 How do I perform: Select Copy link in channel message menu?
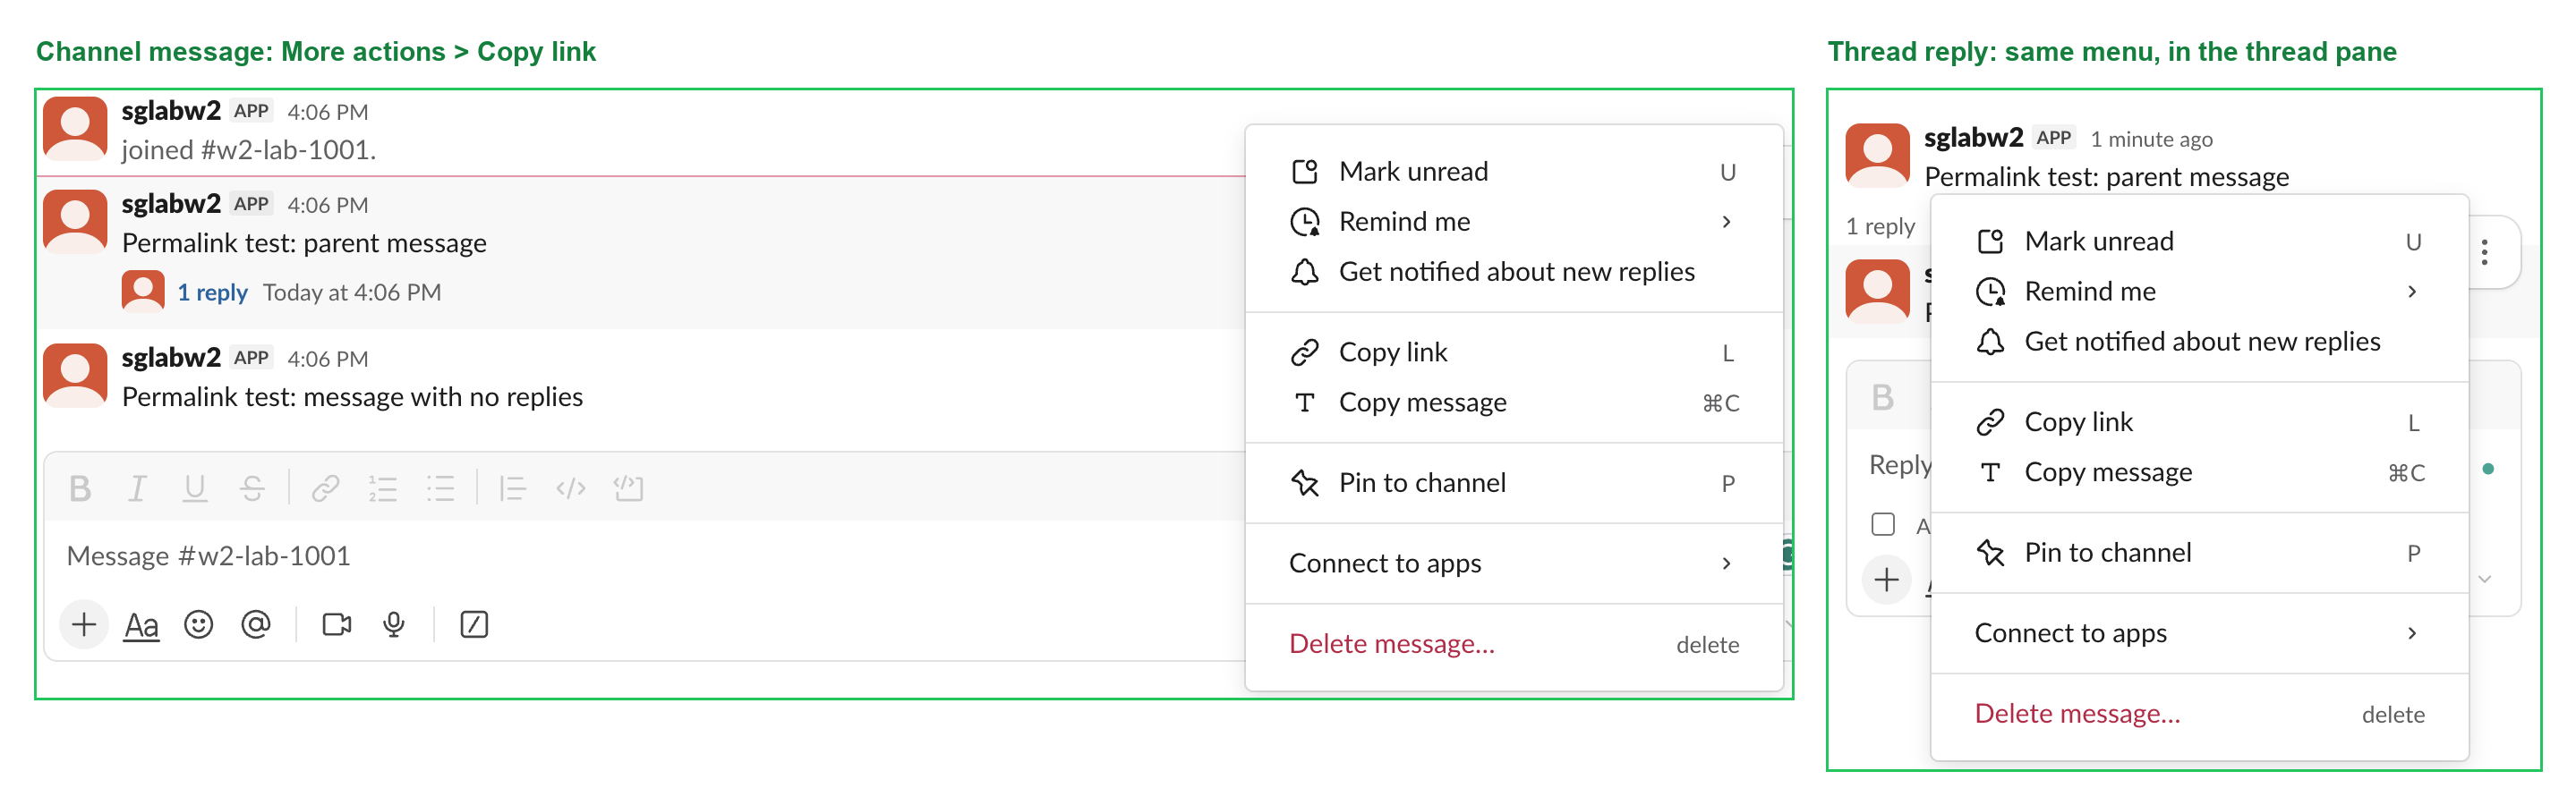click(x=1514, y=352)
